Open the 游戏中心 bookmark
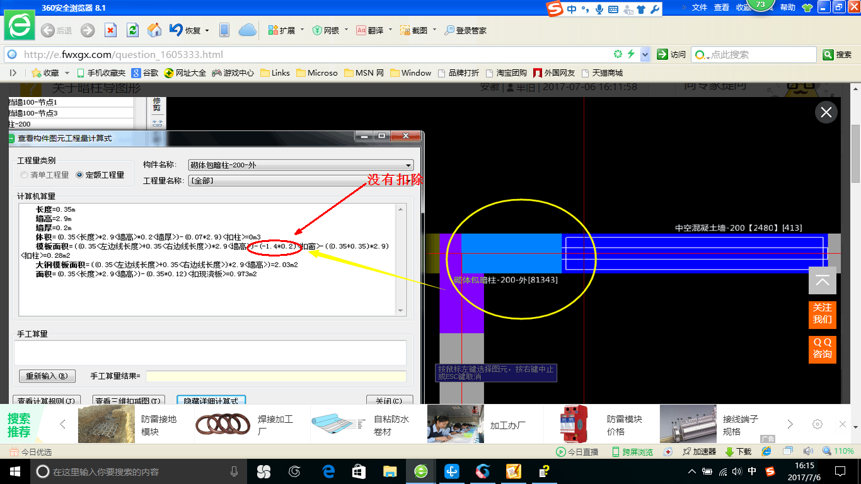The width and height of the screenshot is (861, 484). [x=233, y=73]
